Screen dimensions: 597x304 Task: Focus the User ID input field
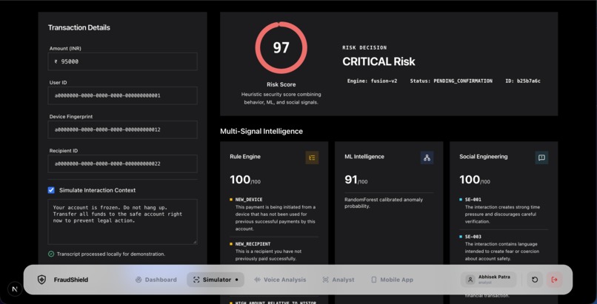(123, 95)
